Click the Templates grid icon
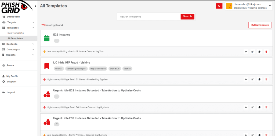The image size is (275, 136). tap(3, 28)
